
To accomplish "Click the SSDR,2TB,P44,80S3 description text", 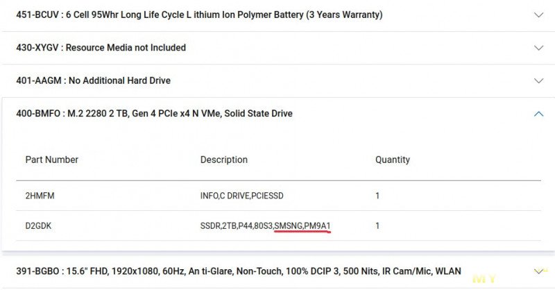I will pos(237,225).
